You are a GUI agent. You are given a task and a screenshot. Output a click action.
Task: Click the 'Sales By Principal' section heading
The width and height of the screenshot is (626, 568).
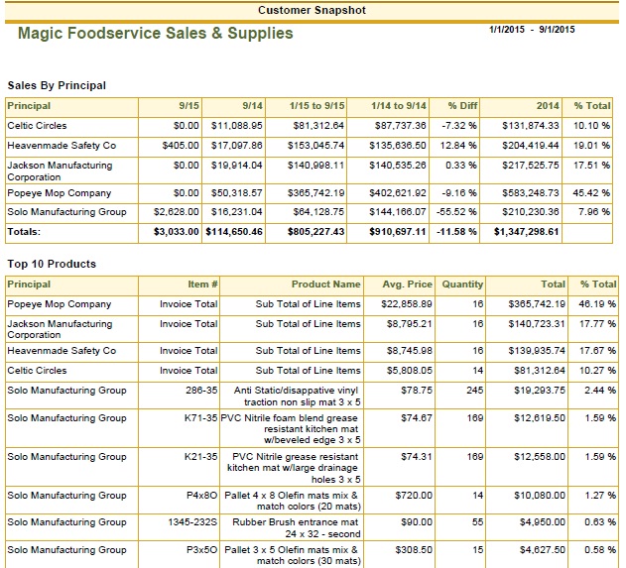coord(57,85)
